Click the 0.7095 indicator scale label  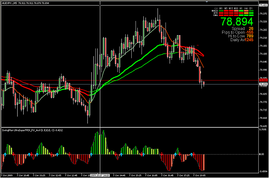[x=263, y=130]
